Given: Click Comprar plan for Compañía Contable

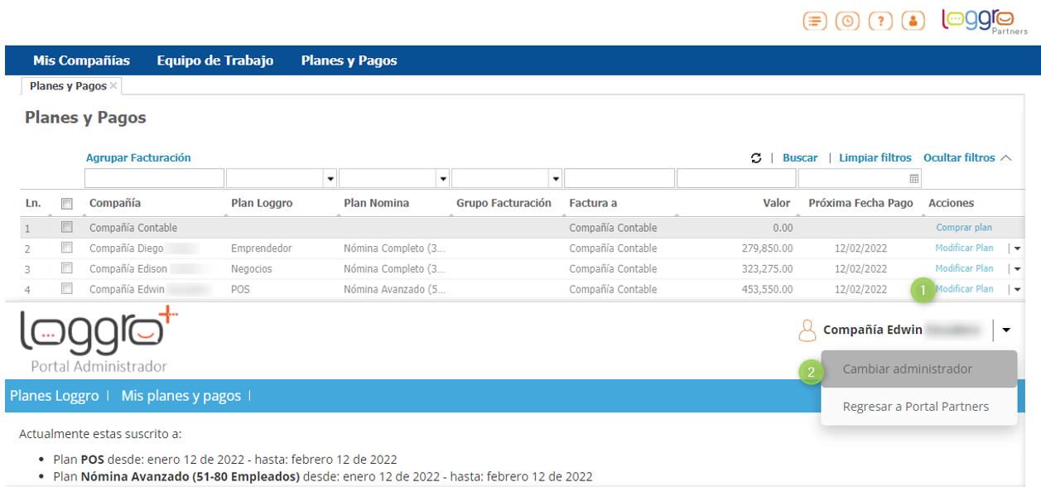Looking at the screenshot, I should 964,228.
